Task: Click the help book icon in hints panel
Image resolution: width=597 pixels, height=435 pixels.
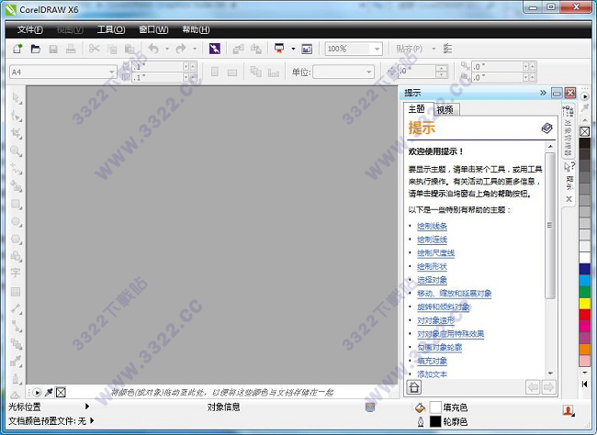Action: 546,128
